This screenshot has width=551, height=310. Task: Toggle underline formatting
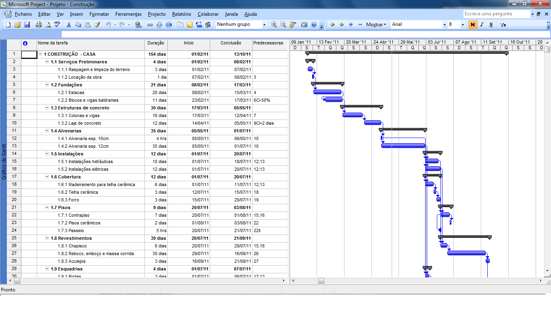(x=490, y=24)
